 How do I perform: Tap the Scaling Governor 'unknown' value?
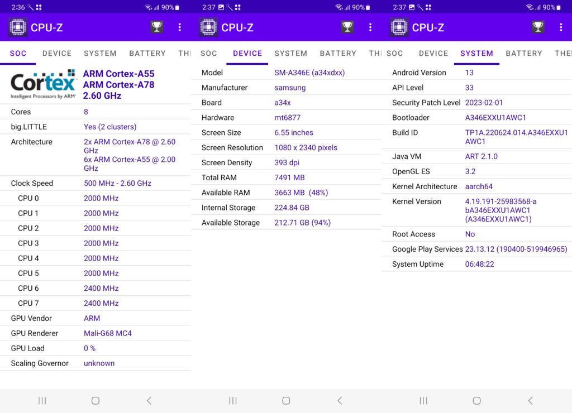click(x=99, y=363)
